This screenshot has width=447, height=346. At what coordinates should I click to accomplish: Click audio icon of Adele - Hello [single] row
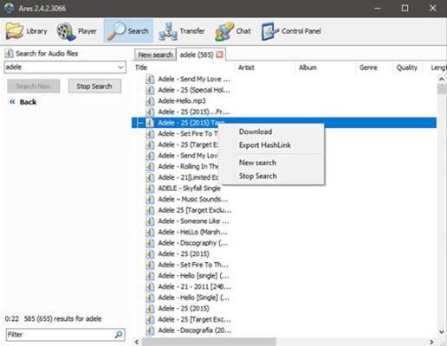click(150, 276)
